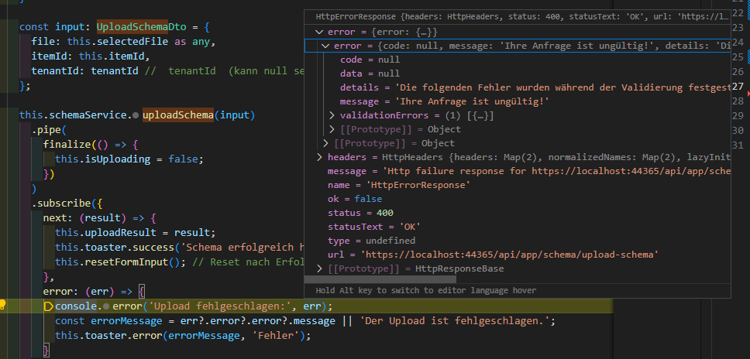Viewport: 750px width, 359px height.
Task: Expand the [[Prototype]] HttpResponseBase node
Action: click(x=320, y=268)
